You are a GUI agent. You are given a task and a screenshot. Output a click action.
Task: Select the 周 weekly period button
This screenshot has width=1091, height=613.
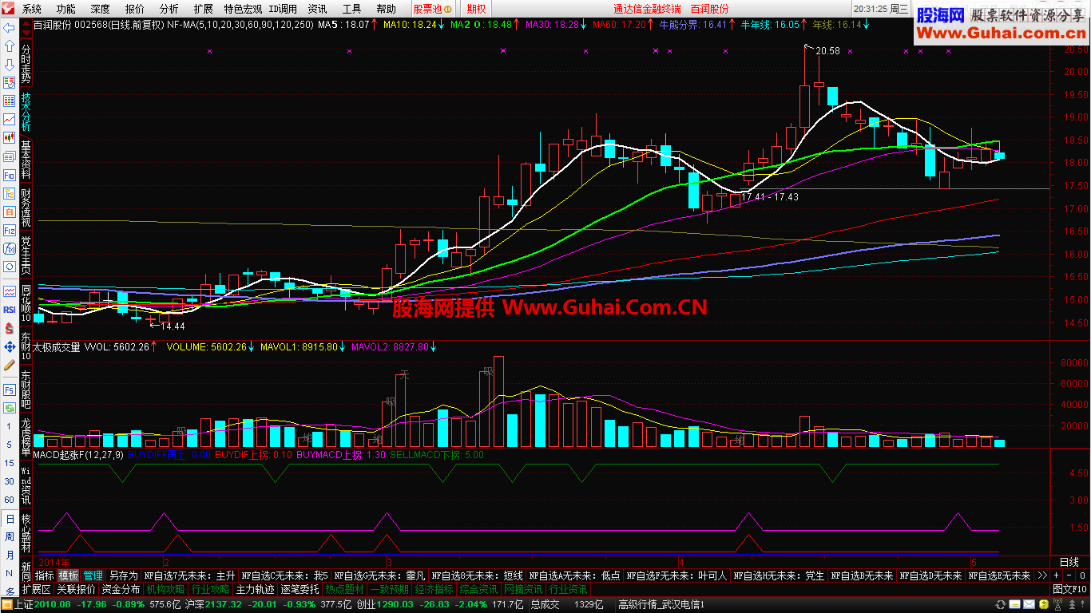(9, 536)
